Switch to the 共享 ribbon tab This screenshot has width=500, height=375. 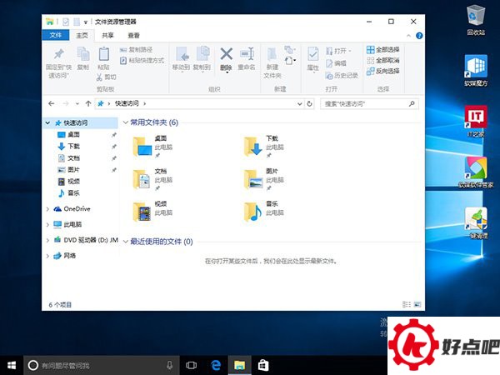107,36
